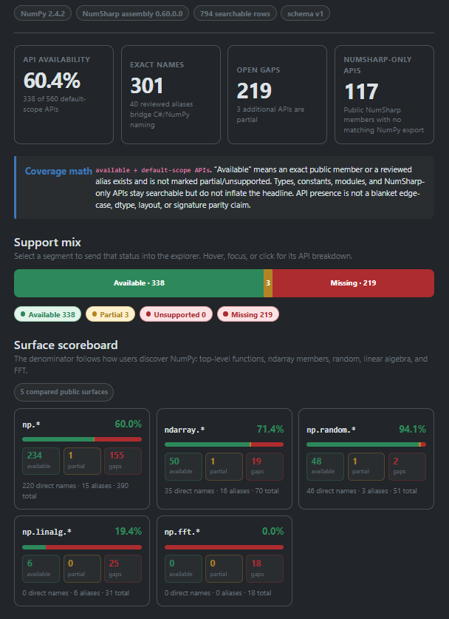Viewport: 449px width, 619px height.
Task: Open the Open Gaps 219 card
Action: pos(277,95)
